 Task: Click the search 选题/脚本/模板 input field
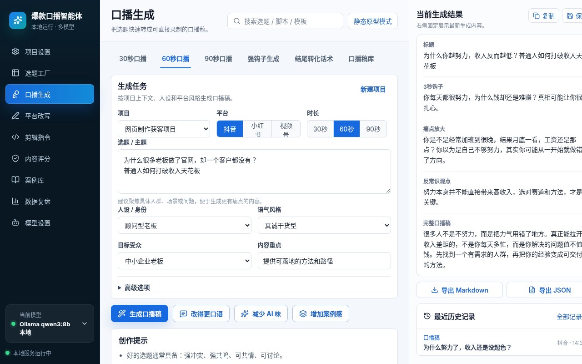point(285,21)
